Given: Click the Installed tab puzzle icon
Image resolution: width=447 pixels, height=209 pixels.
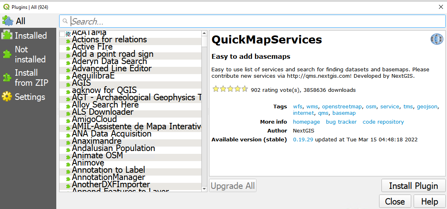Looking at the screenshot, I should [7, 35].
